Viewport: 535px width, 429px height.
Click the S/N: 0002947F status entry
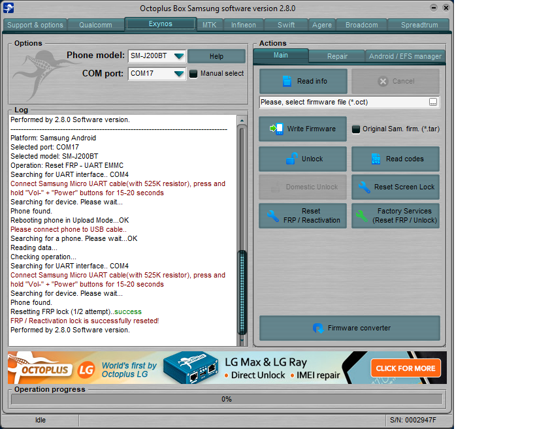click(x=413, y=420)
